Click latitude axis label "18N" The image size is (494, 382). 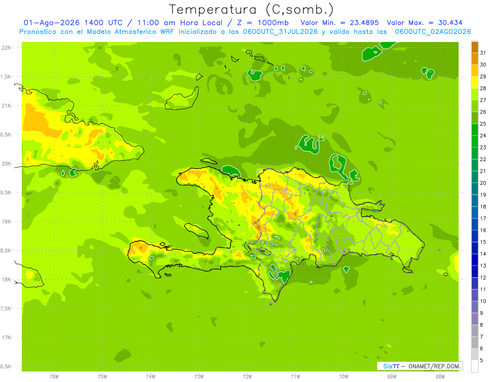pos(7,280)
